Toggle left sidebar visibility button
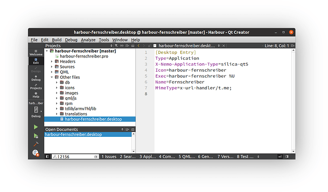This screenshot has width=328, height=192. tap(47, 156)
